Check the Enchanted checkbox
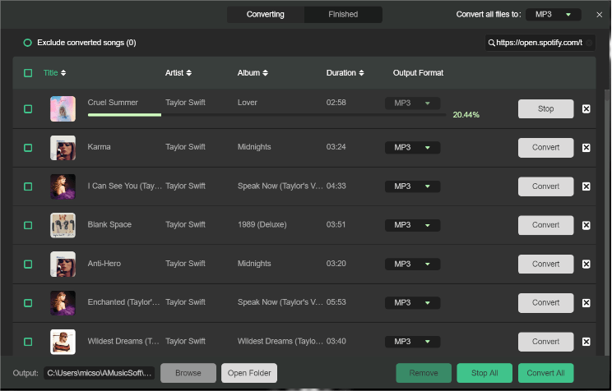The width and height of the screenshot is (612, 391). pyautogui.click(x=28, y=303)
